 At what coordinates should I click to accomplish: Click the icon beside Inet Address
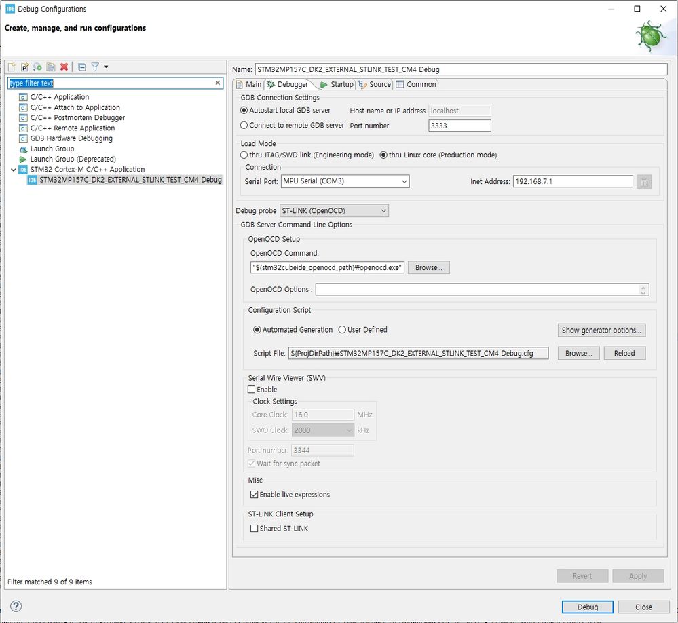pos(644,182)
